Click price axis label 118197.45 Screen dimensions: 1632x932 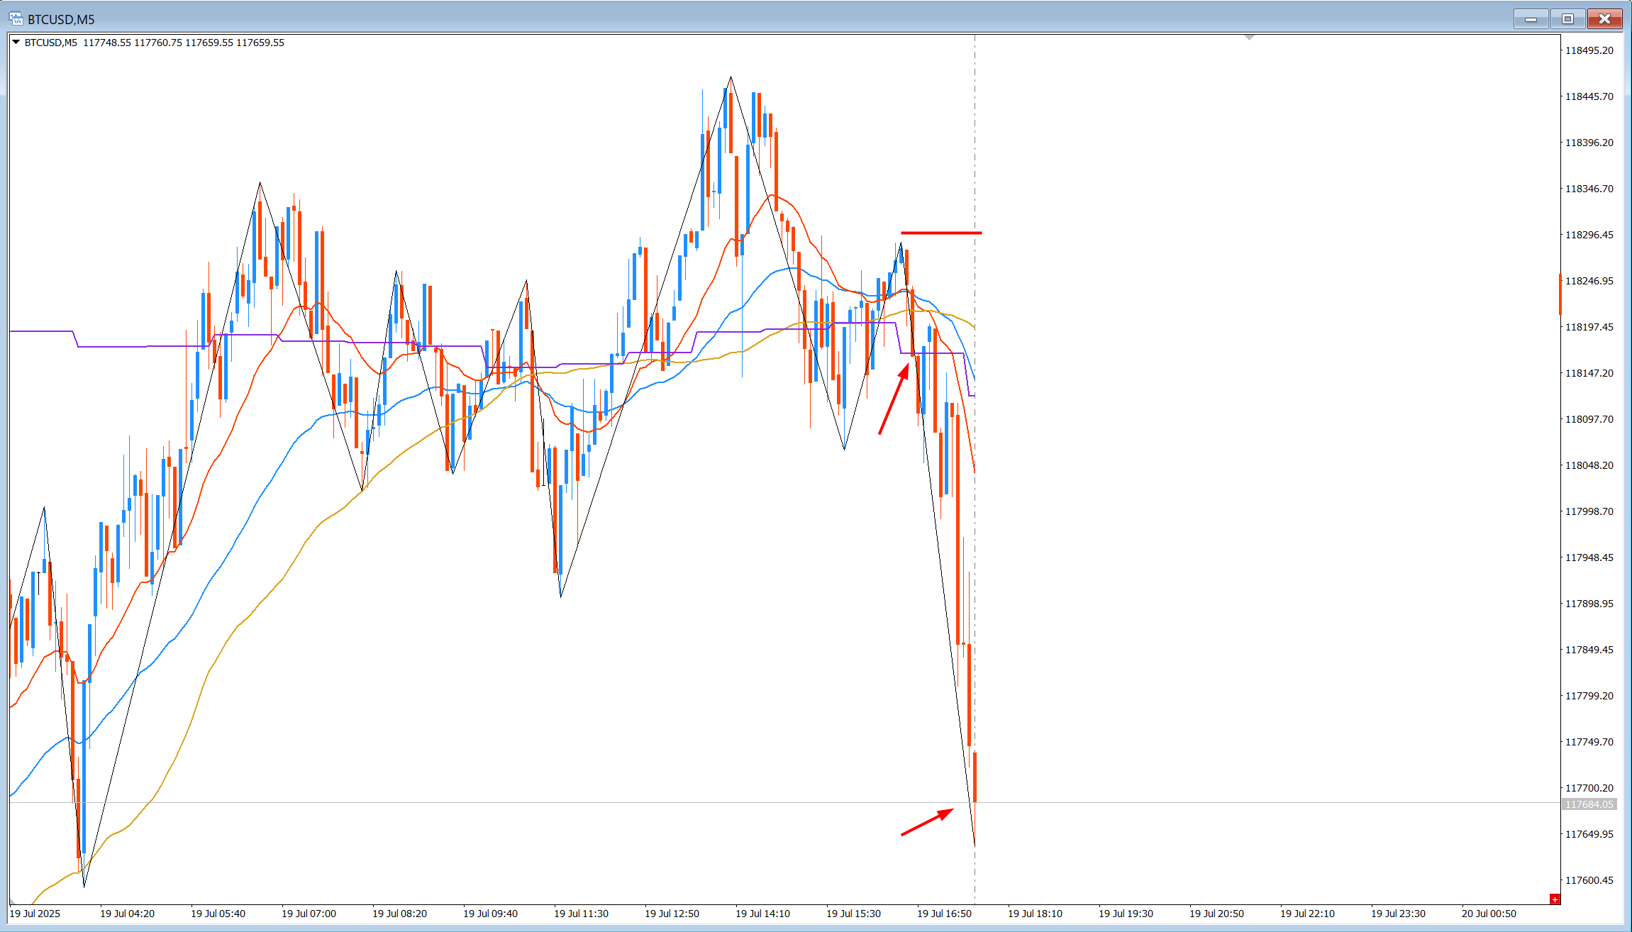tap(1589, 327)
